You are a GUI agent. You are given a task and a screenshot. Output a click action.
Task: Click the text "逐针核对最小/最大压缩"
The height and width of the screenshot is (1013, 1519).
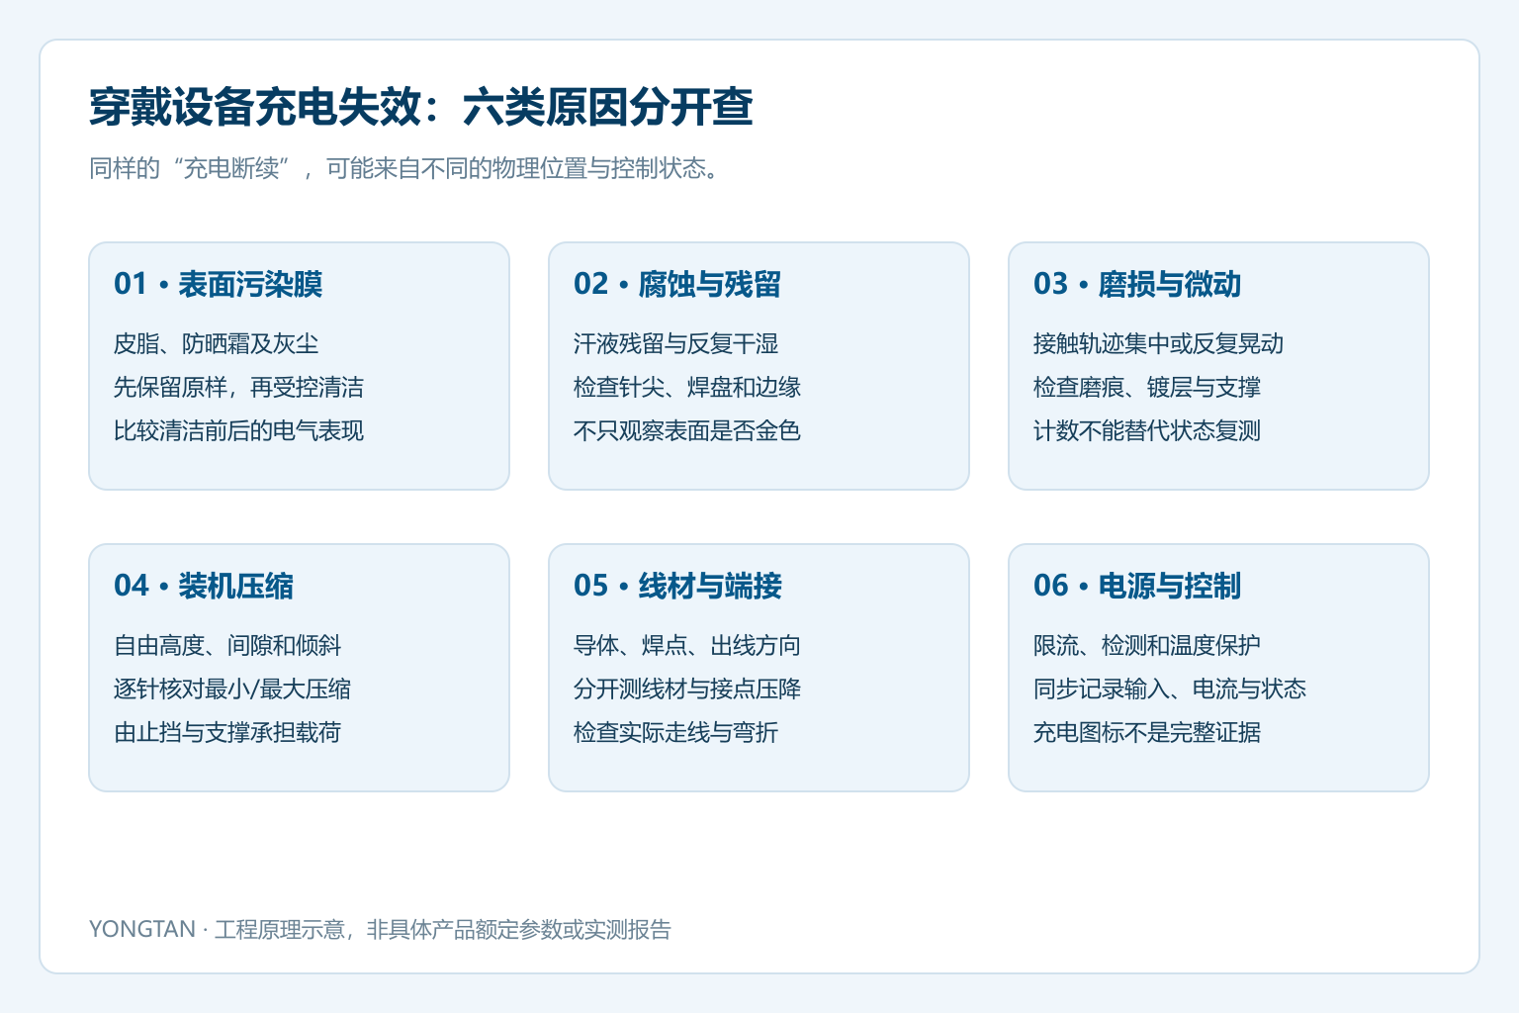(x=232, y=689)
